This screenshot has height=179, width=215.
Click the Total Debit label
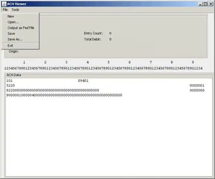click(92, 40)
